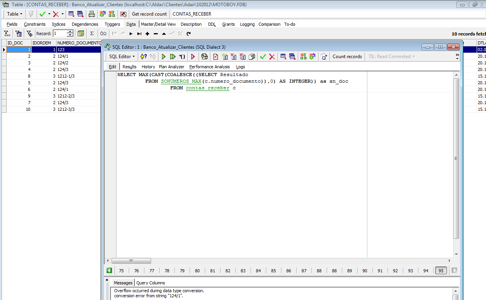Open the SQL Editor dropdown menu
Image resolution: width=486 pixels, height=300 pixels.
click(x=122, y=57)
